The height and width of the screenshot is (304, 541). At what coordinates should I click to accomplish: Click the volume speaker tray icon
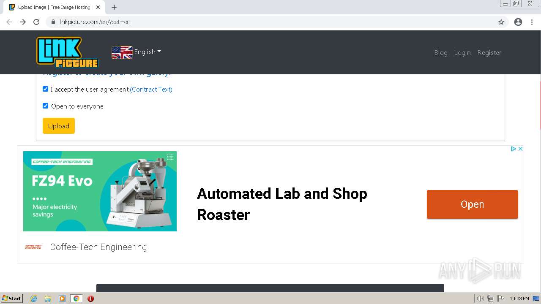481,299
